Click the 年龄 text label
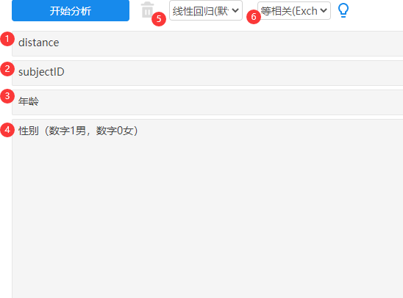 (29, 101)
